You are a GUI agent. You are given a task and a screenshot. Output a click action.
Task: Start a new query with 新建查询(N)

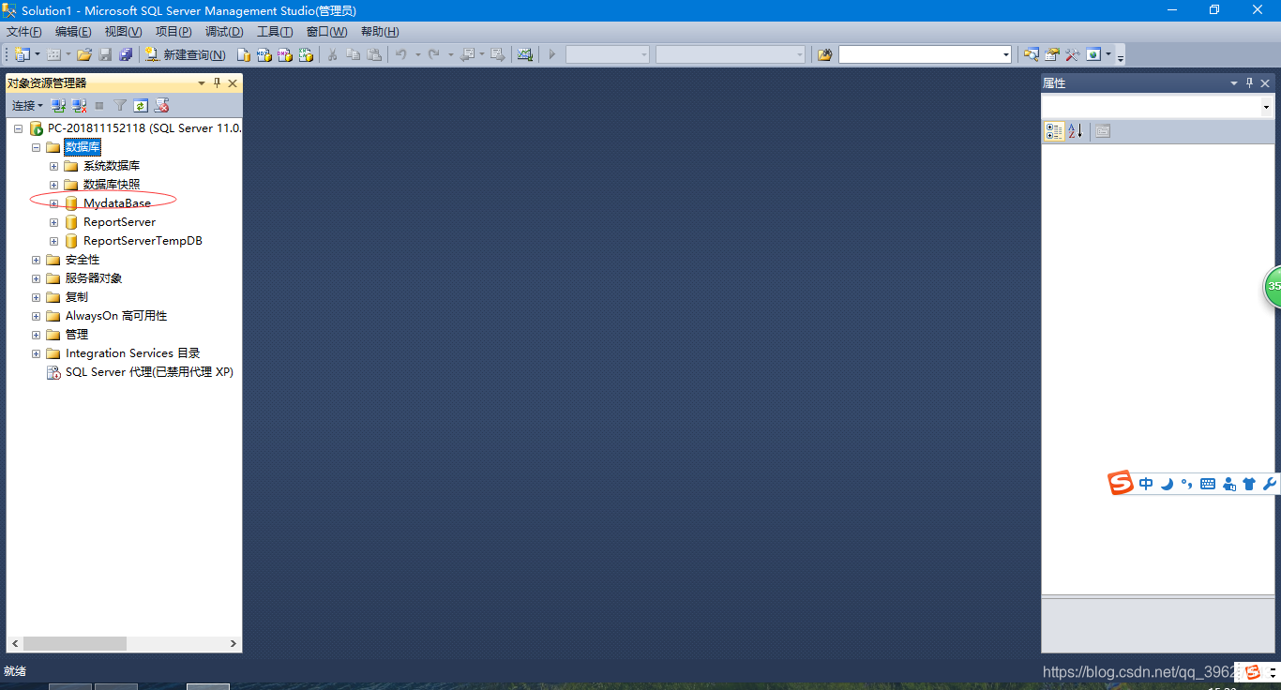(x=186, y=54)
